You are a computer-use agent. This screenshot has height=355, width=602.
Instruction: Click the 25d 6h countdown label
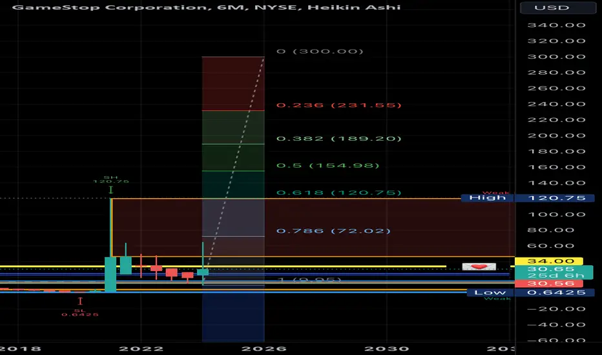coord(554,276)
